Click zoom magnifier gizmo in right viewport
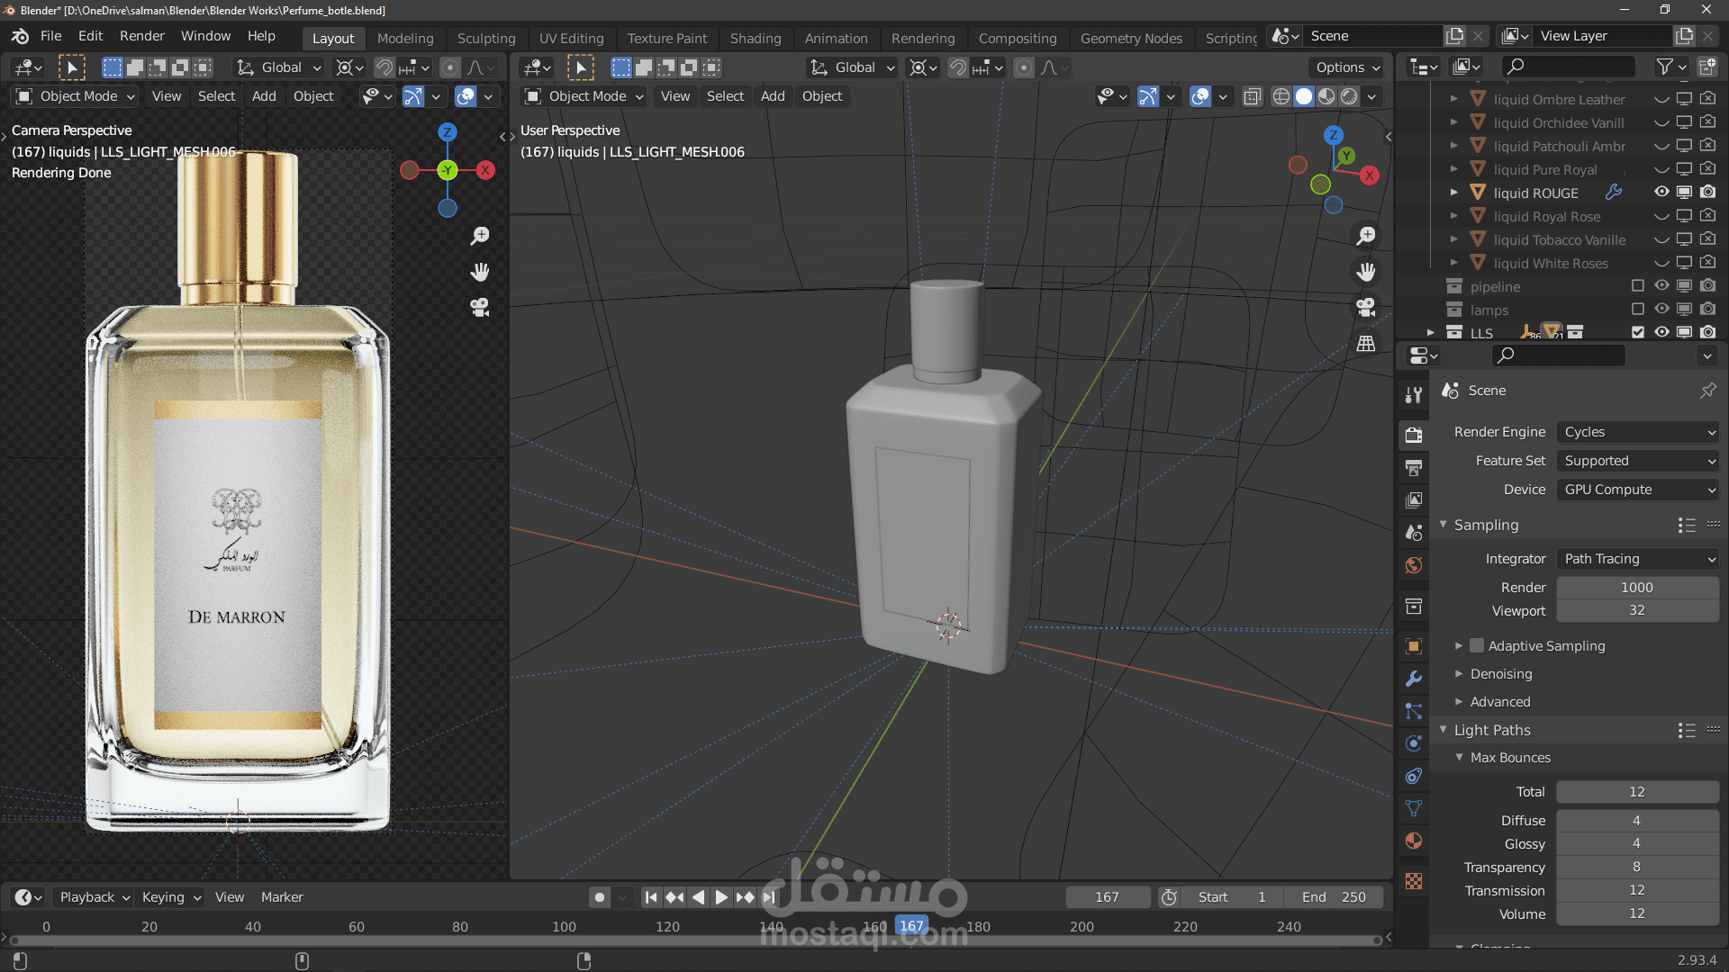This screenshot has width=1729, height=972. (x=1366, y=236)
